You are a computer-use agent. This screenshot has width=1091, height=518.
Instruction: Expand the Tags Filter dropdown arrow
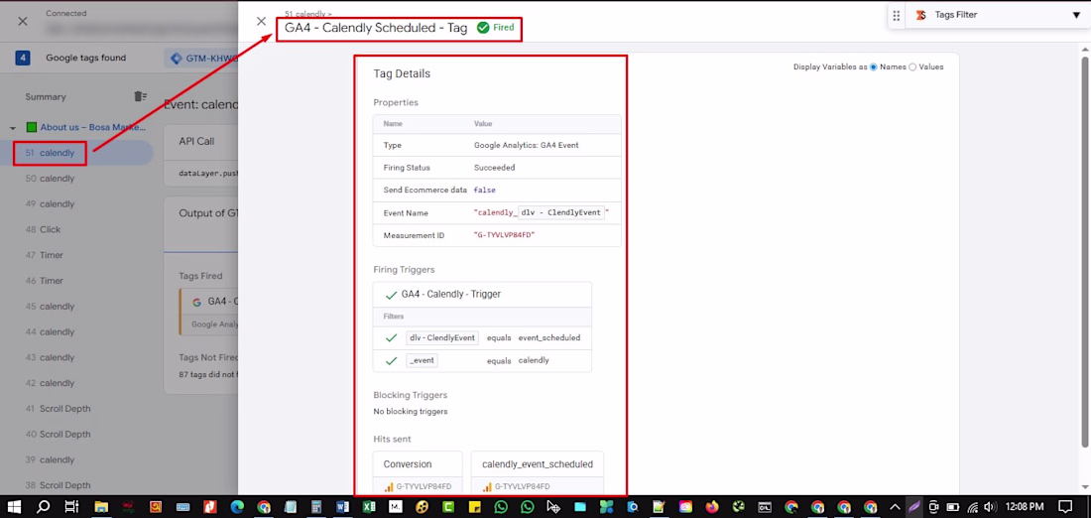[x=1076, y=15]
